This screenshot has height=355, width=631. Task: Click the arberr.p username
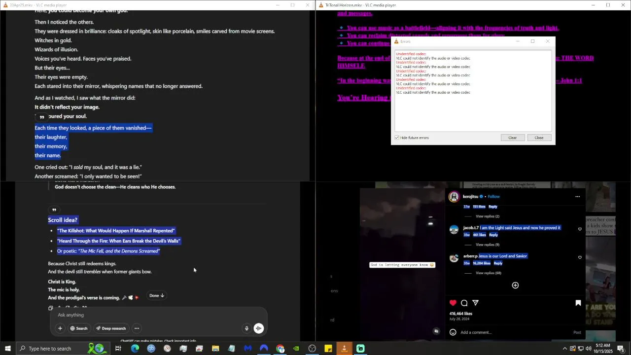coord(470,256)
